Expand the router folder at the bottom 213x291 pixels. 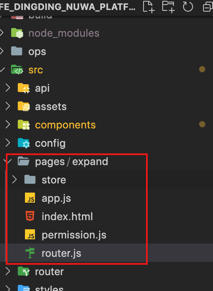[x=49, y=271]
